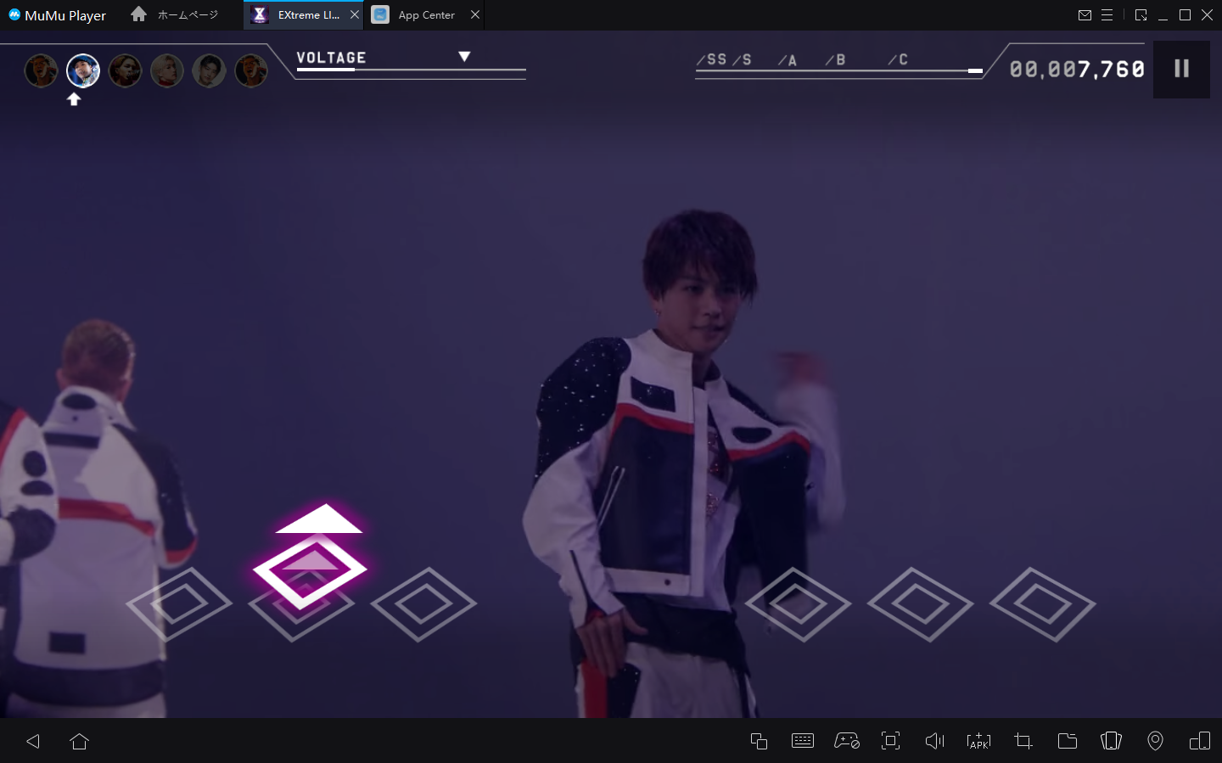The image size is (1222, 763).
Task: Click the score rank progress bar
Action: (839, 71)
